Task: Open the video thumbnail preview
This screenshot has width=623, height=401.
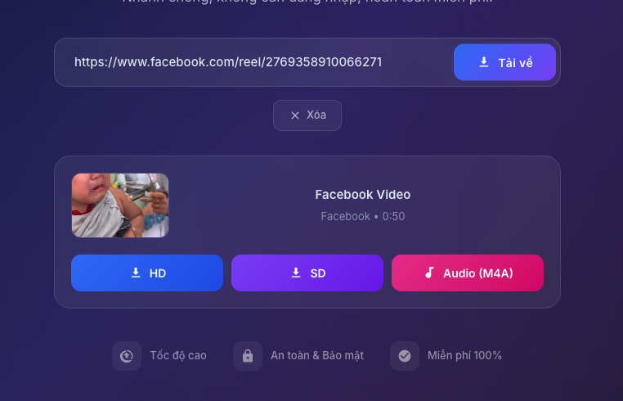Action: click(x=120, y=205)
